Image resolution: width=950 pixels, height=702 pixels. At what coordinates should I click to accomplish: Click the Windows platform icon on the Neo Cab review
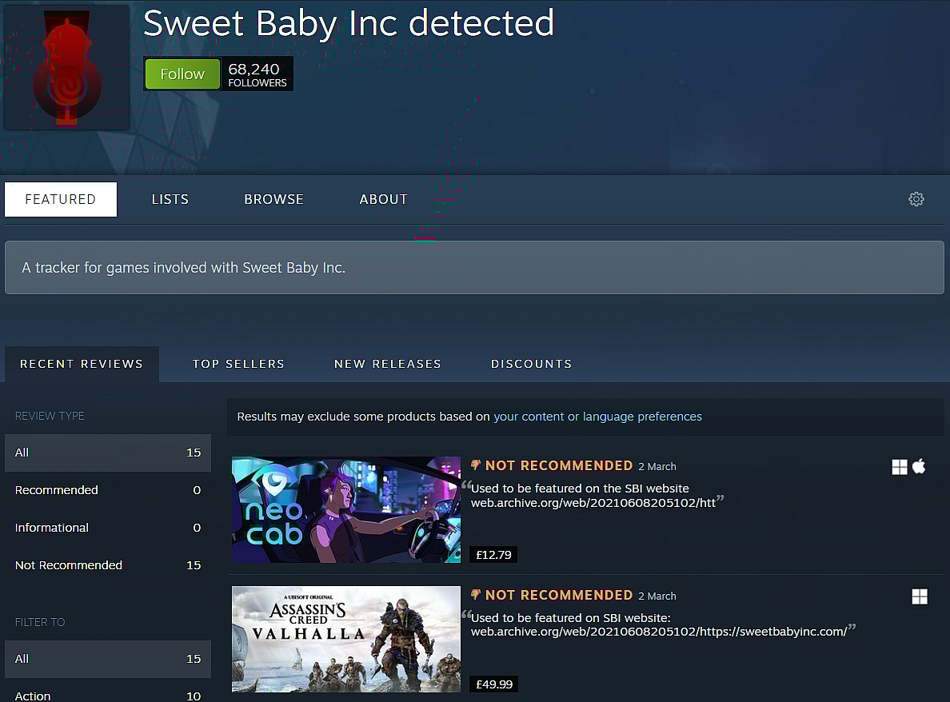(899, 466)
